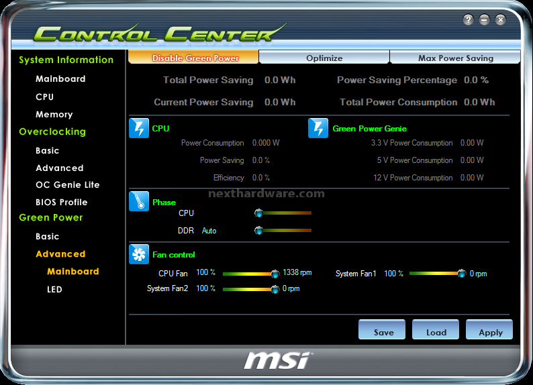Open the BIOS Profile page
The width and height of the screenshot is (533, 385).
click(x=62, y=202)
